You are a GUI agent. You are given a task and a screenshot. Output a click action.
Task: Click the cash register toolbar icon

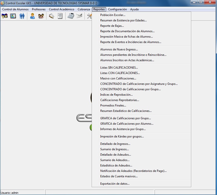tap(71, 16)
